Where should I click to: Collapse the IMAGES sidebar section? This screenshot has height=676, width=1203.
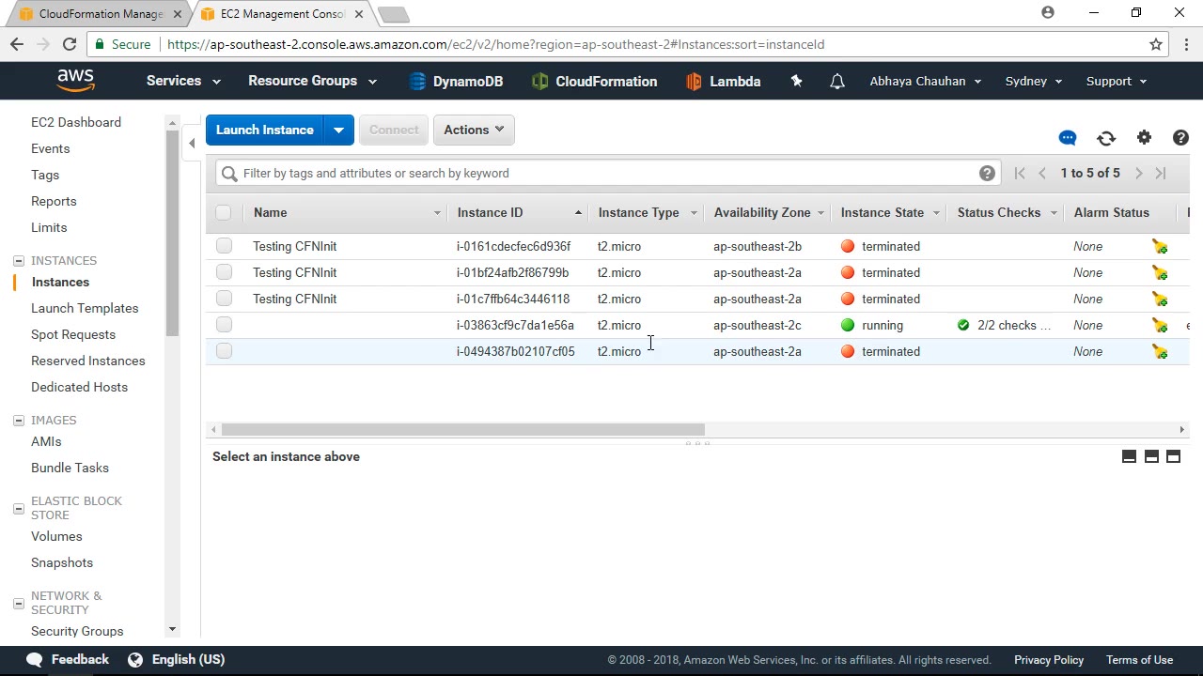(x=18, y=420)
